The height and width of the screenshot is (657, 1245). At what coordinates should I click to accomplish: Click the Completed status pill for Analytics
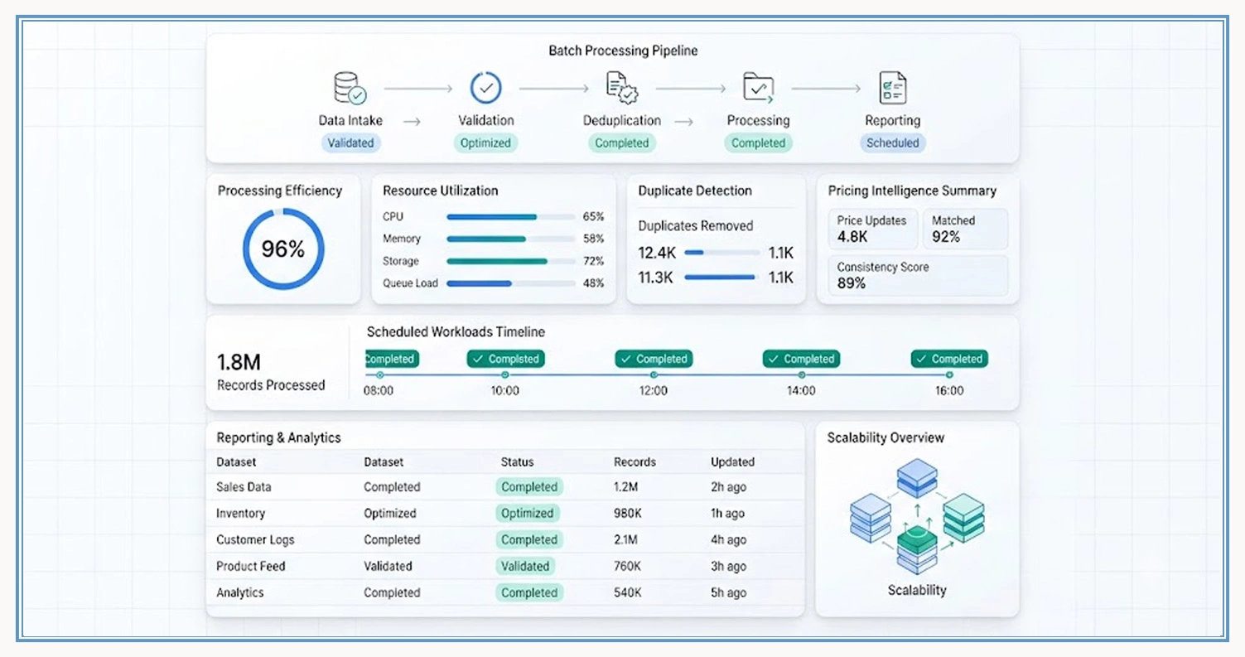pyautogui.click(x=529, y=593)
